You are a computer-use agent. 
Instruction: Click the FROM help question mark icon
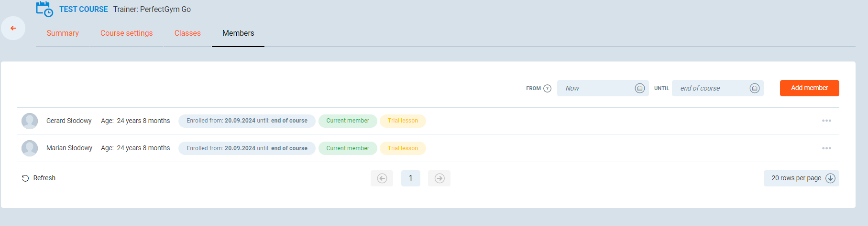pyautogui.click(x=548, y=88)
